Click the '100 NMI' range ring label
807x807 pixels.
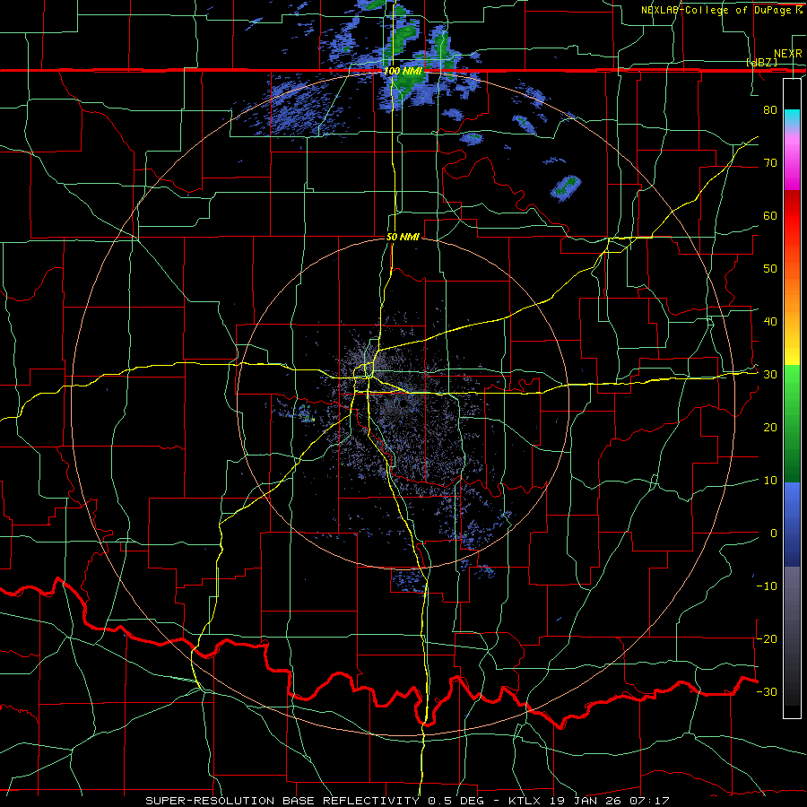(x=403, y=71)
